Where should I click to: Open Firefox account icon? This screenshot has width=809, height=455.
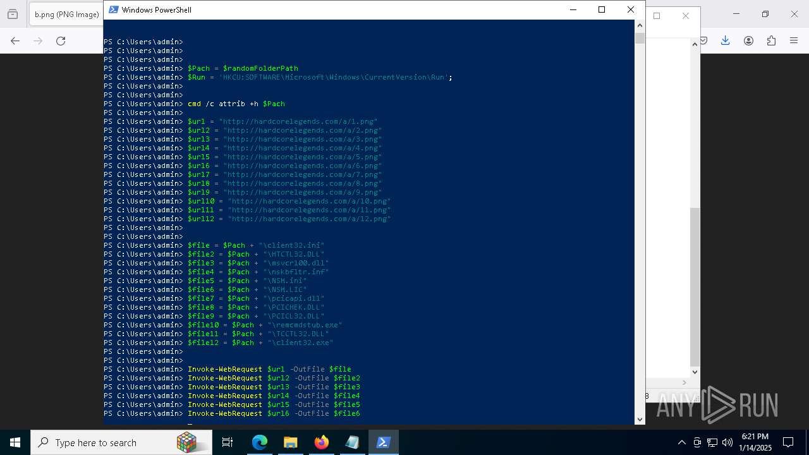click(x=748, y=40)
